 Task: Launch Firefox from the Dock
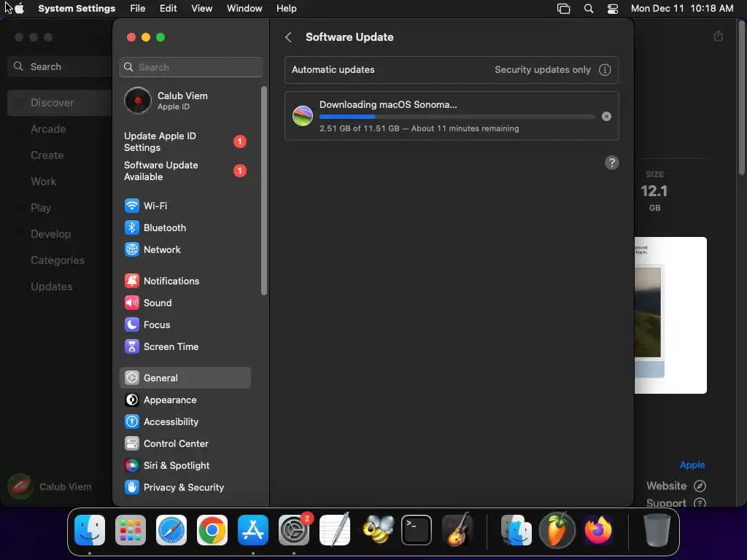[598, 529]
